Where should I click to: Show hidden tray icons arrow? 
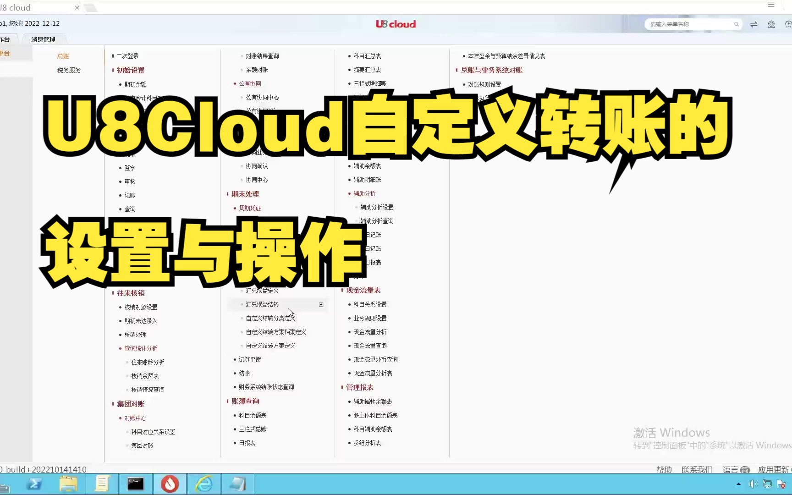point(738,484)
